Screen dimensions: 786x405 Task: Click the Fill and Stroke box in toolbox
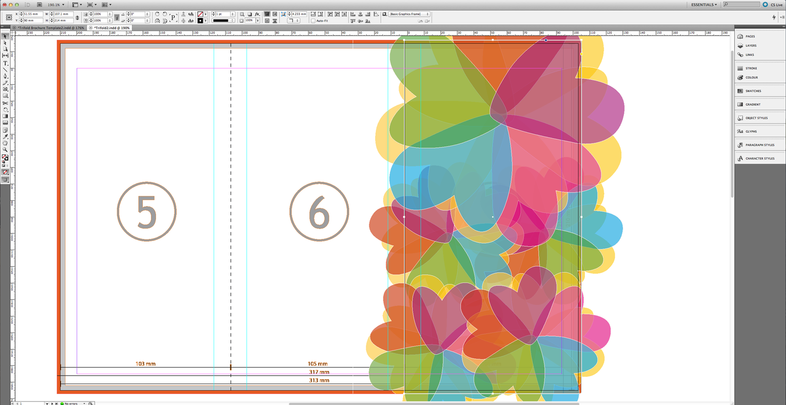(x=5, y=157)
